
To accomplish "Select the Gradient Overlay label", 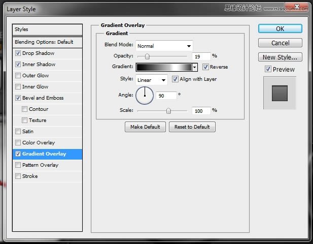I will [44, 154].
